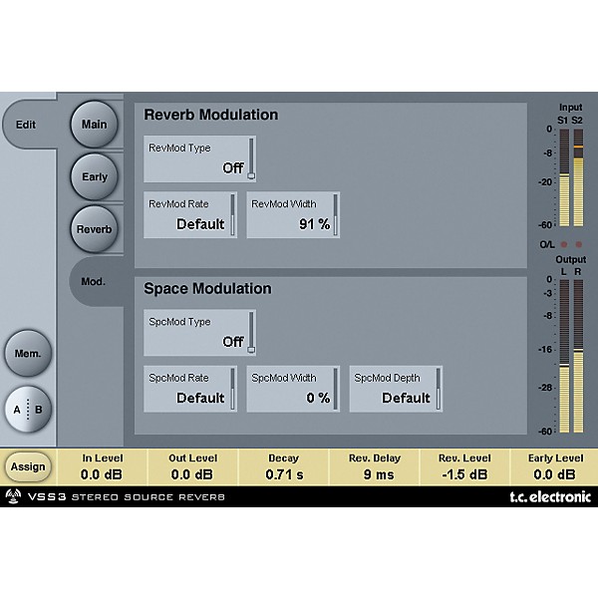Open the Reverb page

[x=95, y=229]
